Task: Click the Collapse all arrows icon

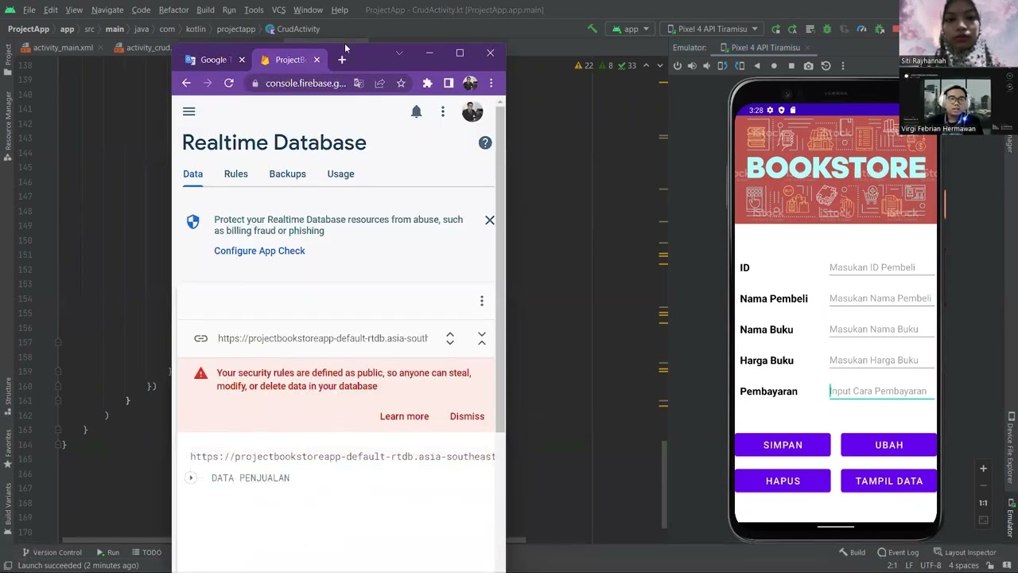Action: (x=482, y=338)
